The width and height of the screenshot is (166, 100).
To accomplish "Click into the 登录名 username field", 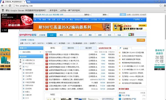I will [x=97, y=15].
